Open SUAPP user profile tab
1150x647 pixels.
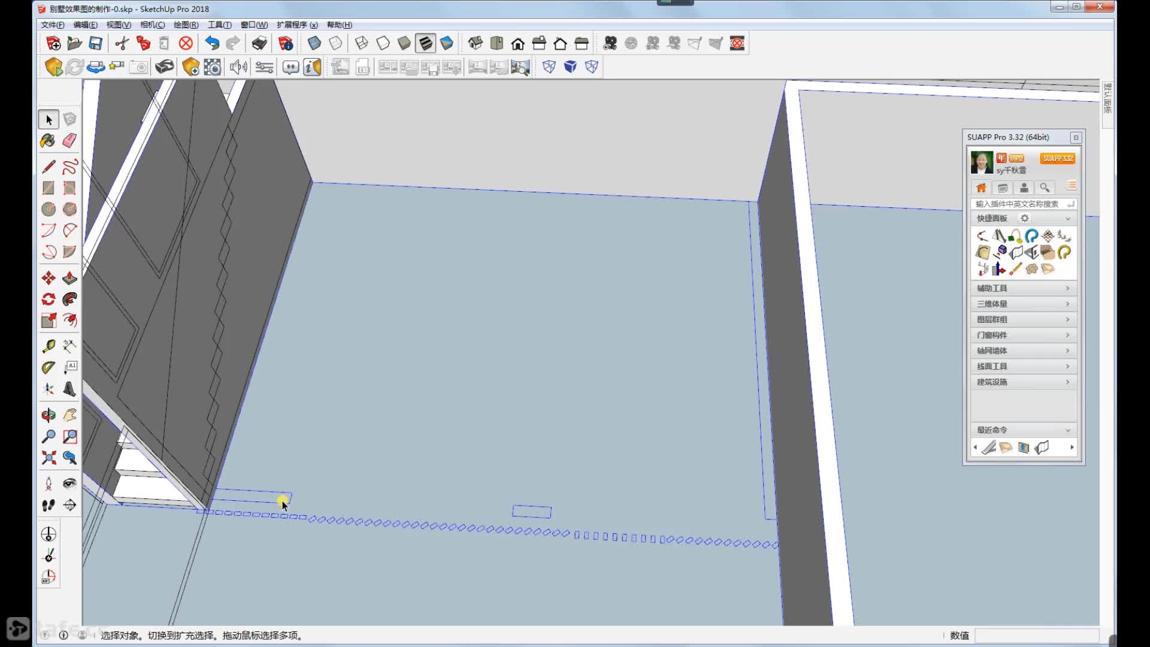(x=1024, y=188)
